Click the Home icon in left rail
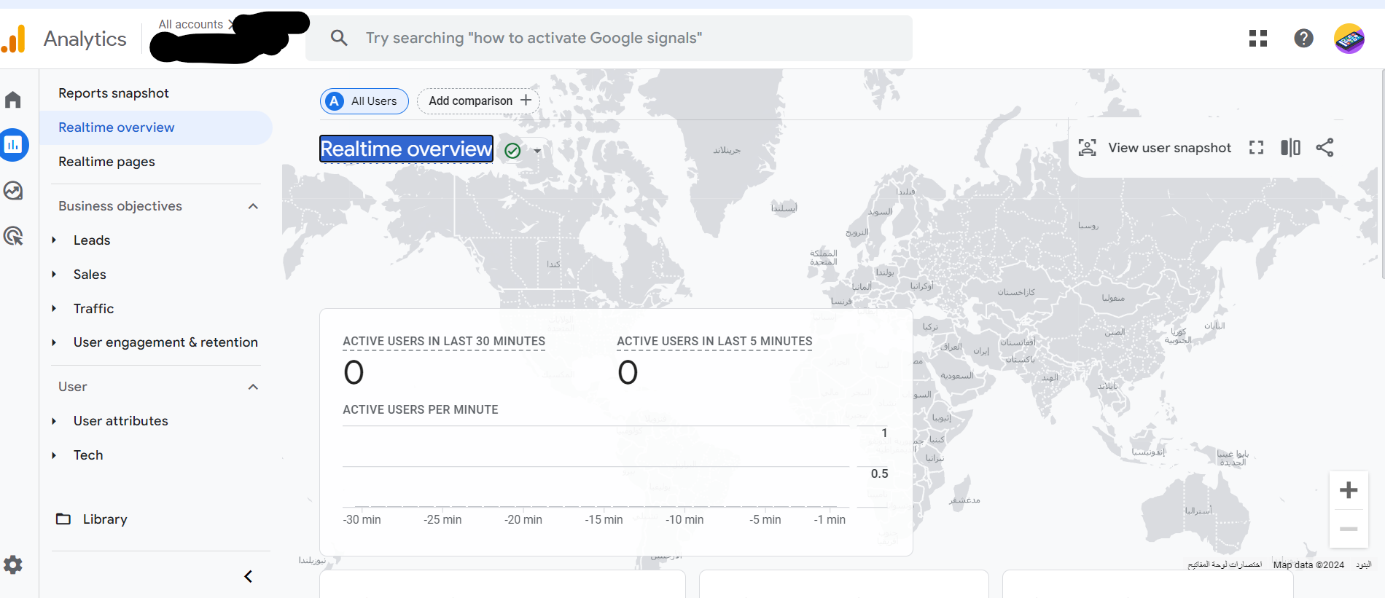 coord(13,100)
